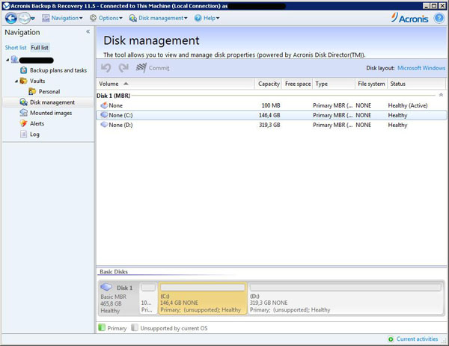The height and width of the screenshot is (346, 449).
Task: Click the Personal vault folder icon
Action: coord(32,91)
